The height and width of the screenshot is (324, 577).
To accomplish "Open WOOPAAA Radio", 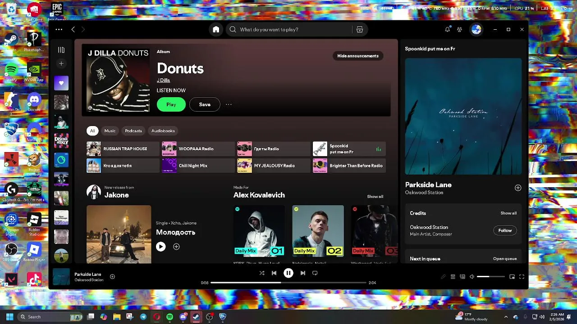I will 198,149.
